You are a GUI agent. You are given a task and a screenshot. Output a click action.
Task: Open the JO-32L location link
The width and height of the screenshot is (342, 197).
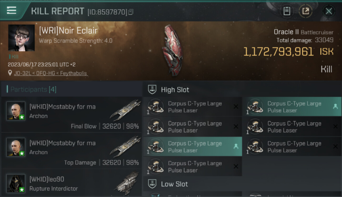(x=51, y=73)
